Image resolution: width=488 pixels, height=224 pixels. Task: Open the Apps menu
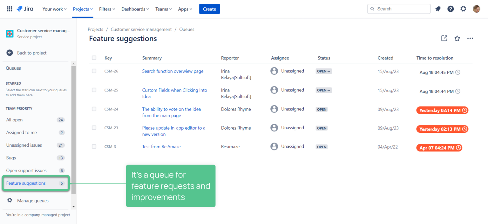[x=185, y=9]
